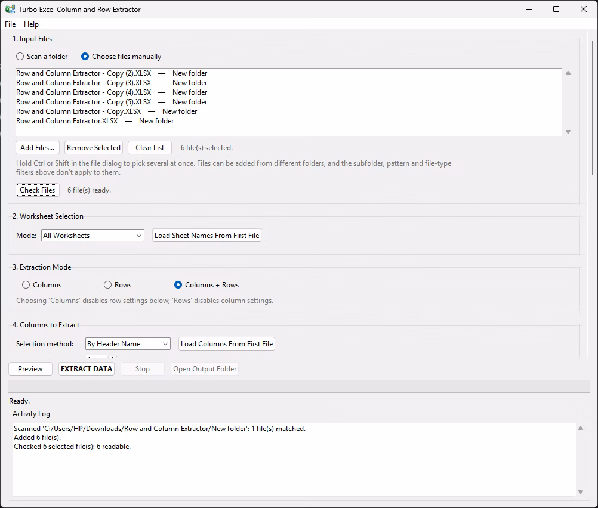Click the Open Output Folder button

click(x=205, y=369)
